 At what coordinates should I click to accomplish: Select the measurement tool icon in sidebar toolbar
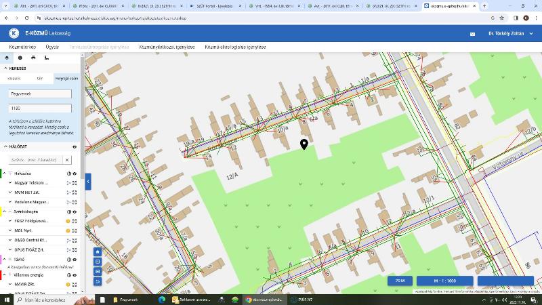(47, 58)
